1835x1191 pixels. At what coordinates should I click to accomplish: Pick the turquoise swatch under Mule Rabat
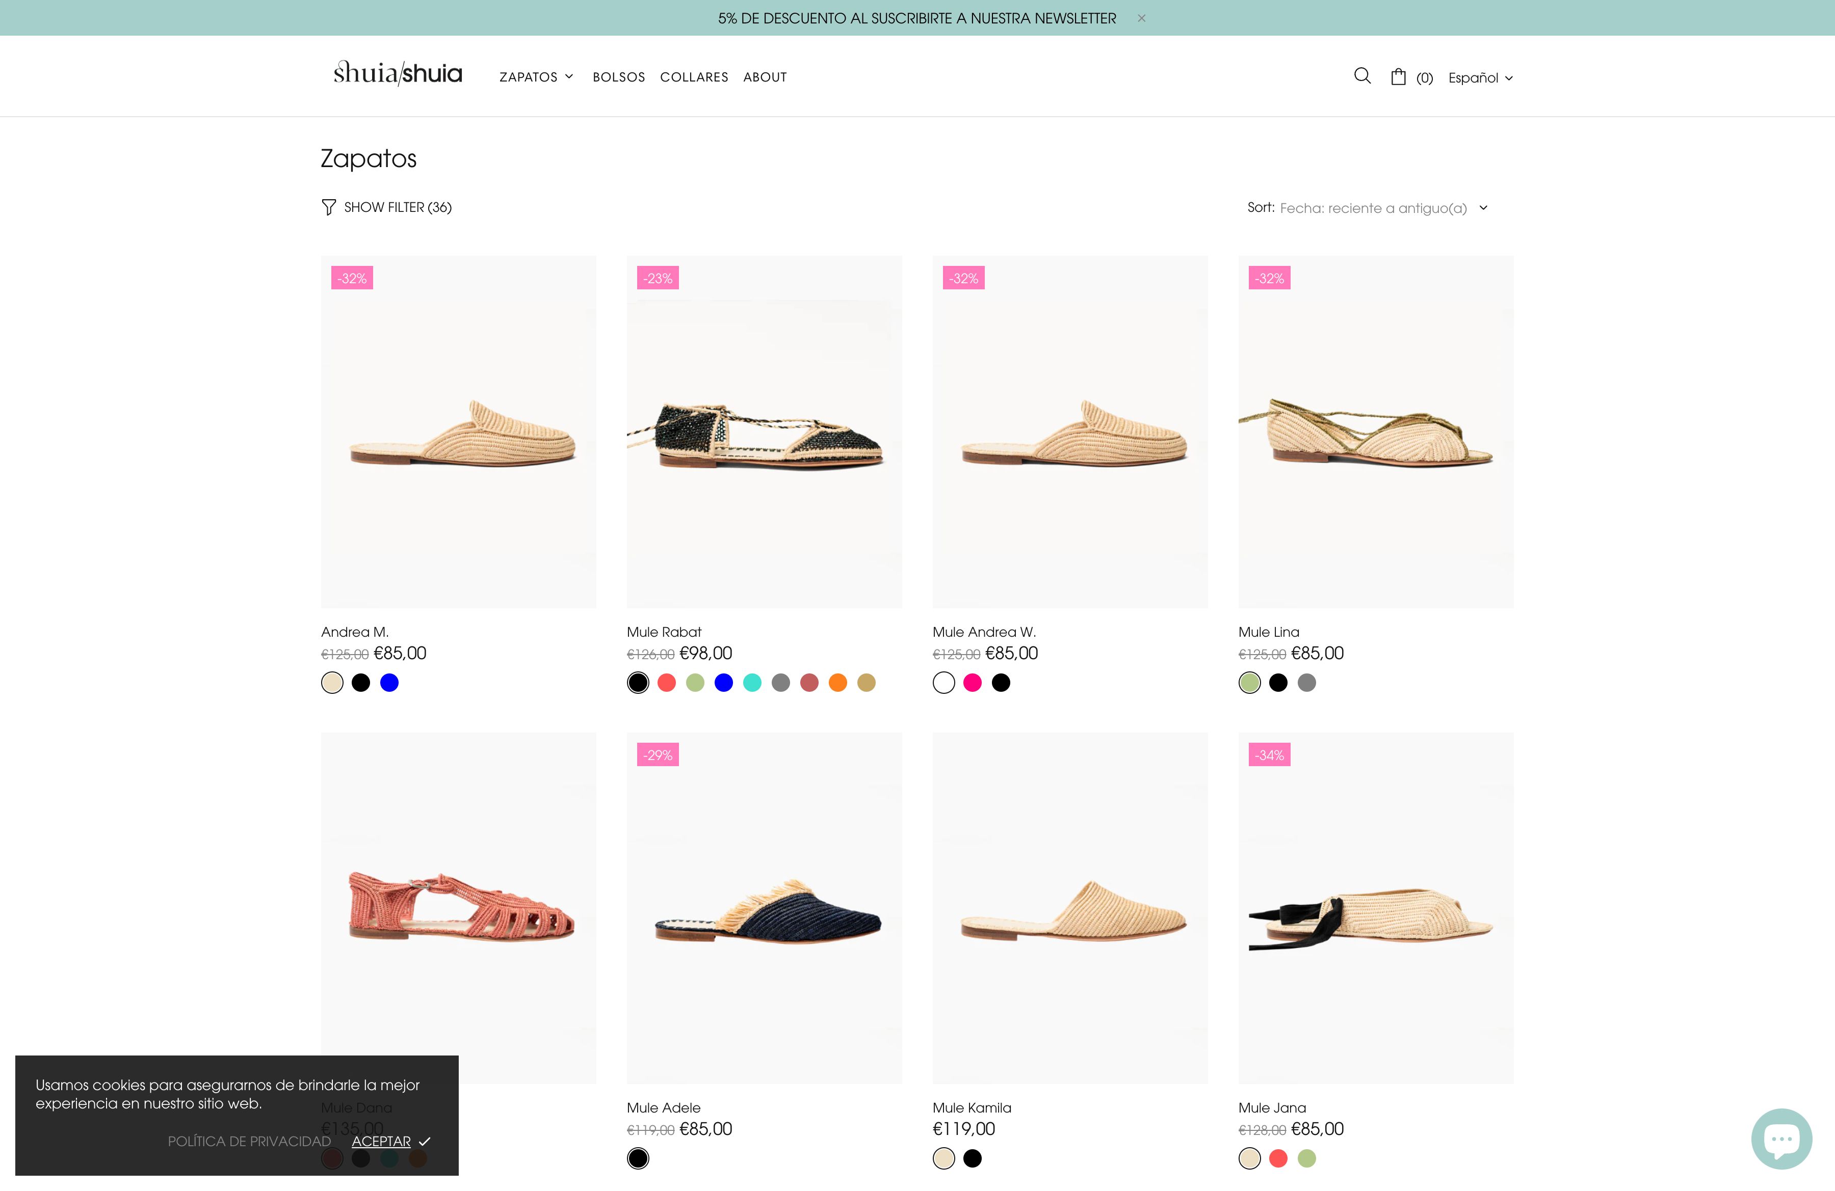(x=752, y=683)
